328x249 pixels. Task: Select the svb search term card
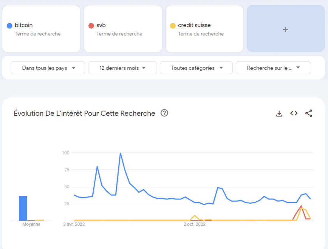click(x=123, y=29)
